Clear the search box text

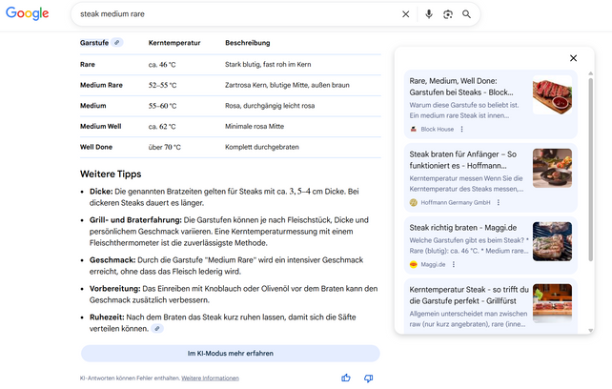pos(405,14)
